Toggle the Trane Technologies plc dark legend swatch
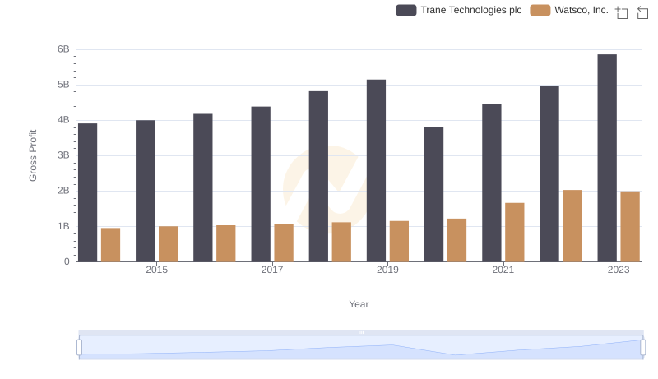Viewport: 658px width, 379px height. (406, 11)
